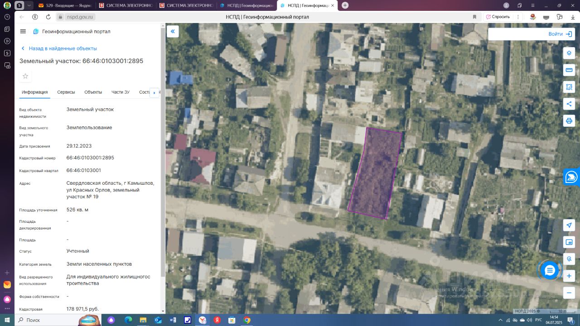This screenshot has height=326, width=580.
Task: Expand the browser tab groups dropdown
Action: [x=29, y=5]
